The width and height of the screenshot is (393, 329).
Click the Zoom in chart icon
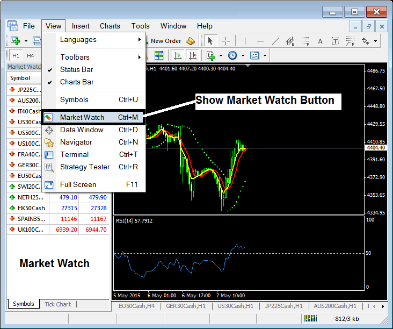(146, 55)
